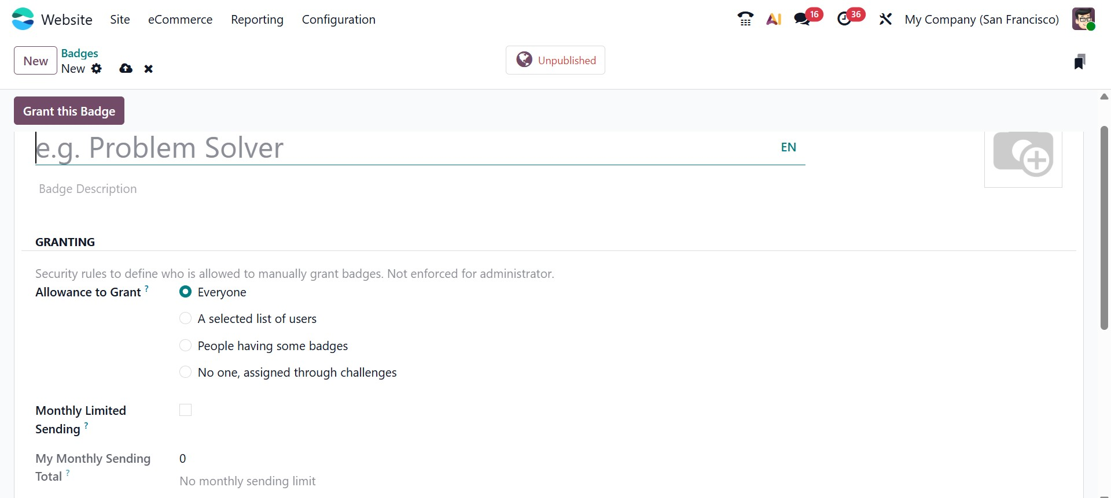The height and width of the screenshot is (498, 1111).
Task: Click the Grant this Badge button
Action: pos(69,111)
